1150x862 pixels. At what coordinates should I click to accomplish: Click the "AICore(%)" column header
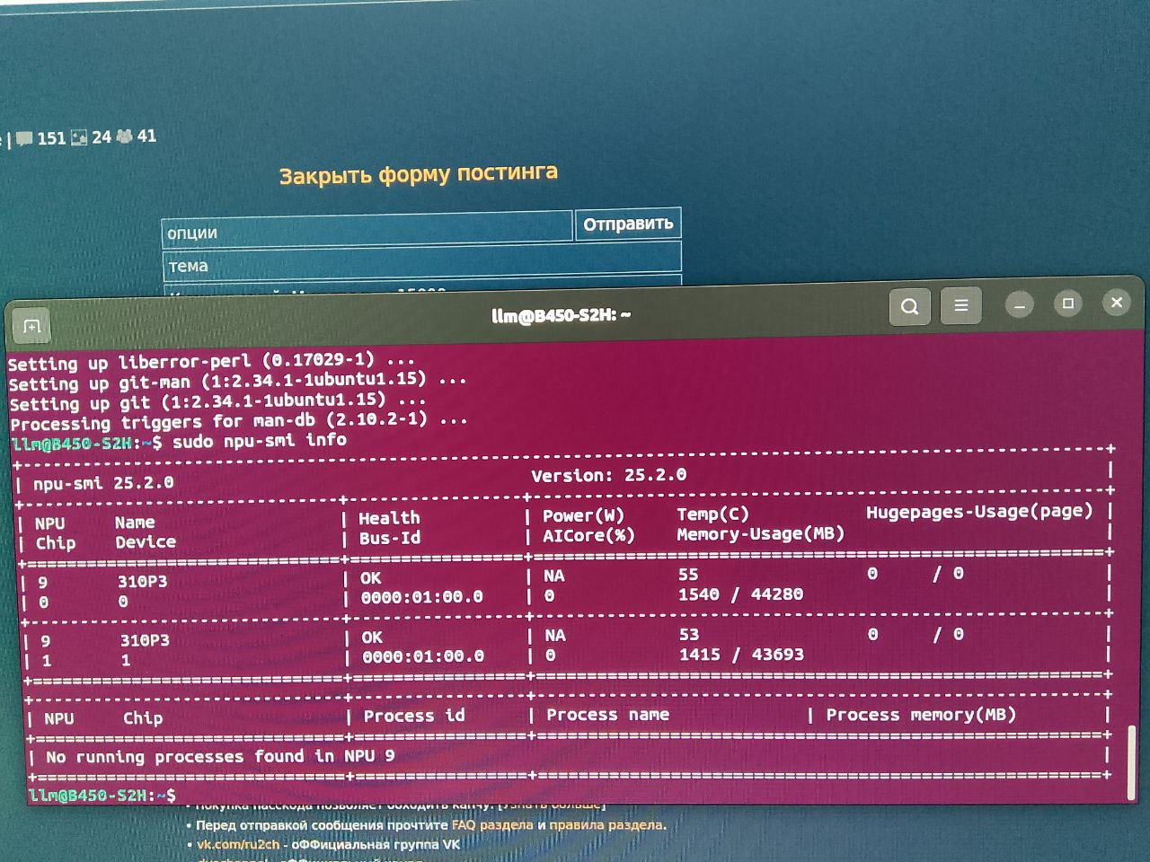(x=588, y=535)
